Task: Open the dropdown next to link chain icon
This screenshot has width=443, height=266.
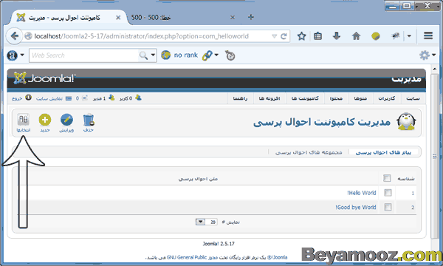Action: pos(216,55)
